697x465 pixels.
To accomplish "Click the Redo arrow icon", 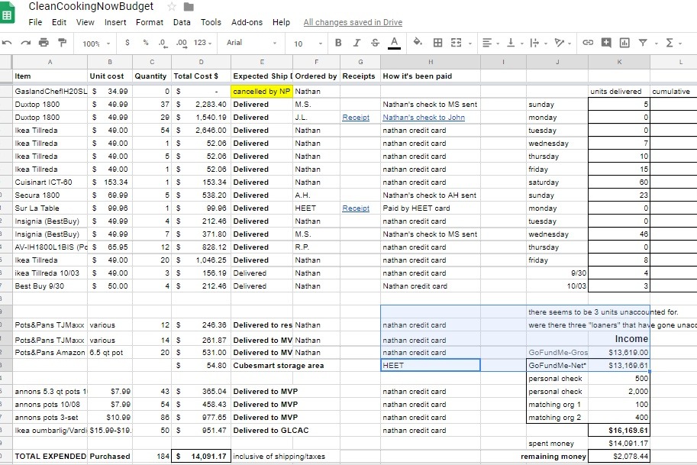I will point(26,43).
